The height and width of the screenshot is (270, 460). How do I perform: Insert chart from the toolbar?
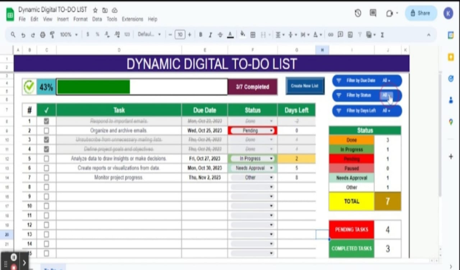(x=350, y=35)
